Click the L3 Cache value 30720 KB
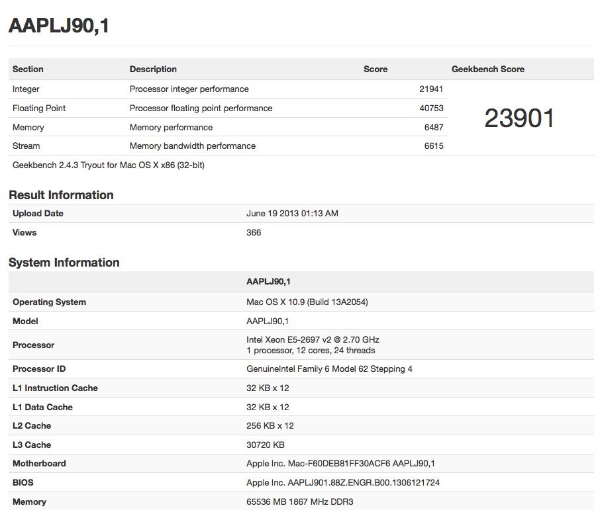This screenshot has width=600, height=518. tap(265, 445)
